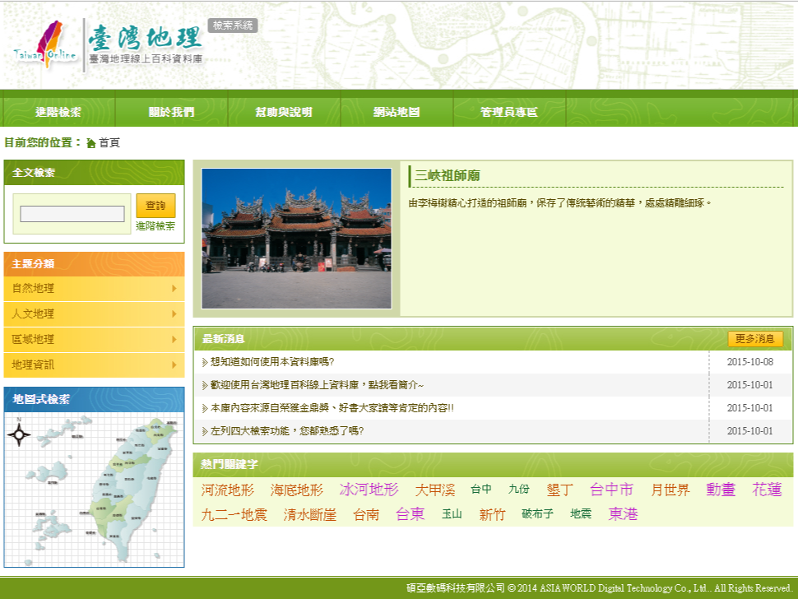Screen dimensions: 798x599
Task: Open news 想知道如何使用本資料庫嗎?
Action: tap(272, 362)
